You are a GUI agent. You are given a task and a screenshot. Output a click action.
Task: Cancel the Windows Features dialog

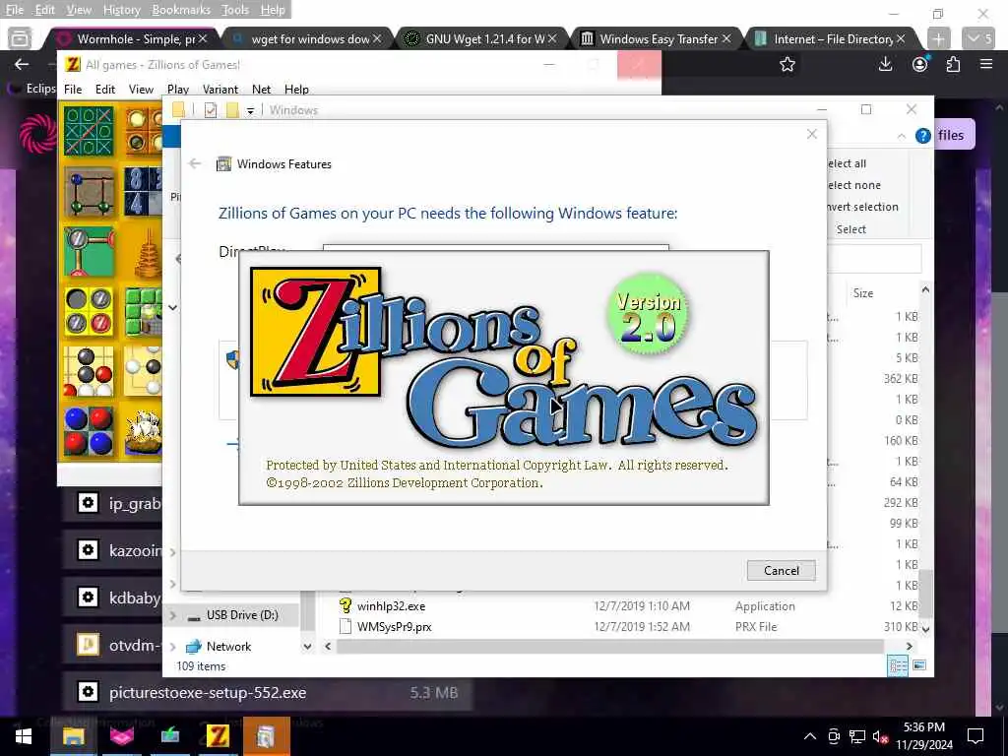pyautogui.click(x=781, y=570)
